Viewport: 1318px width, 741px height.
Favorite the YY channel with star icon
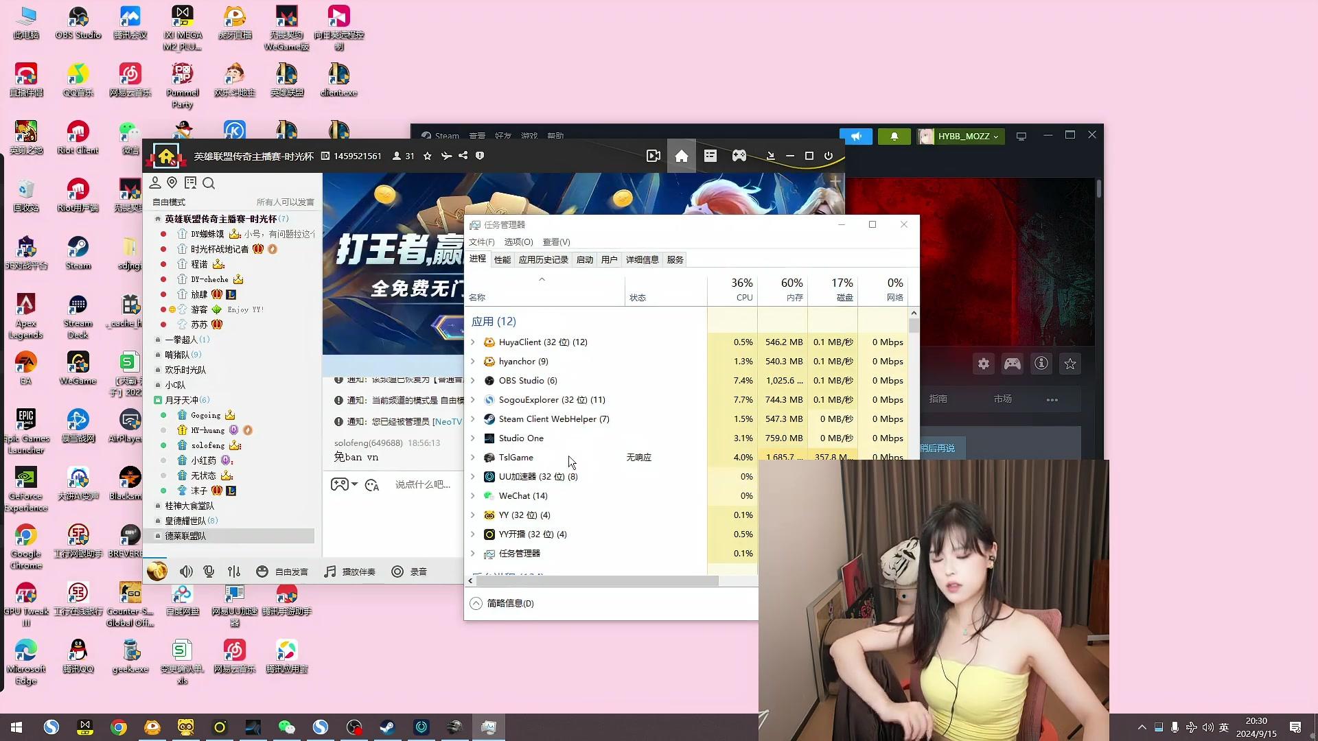[x=428, y=156]
